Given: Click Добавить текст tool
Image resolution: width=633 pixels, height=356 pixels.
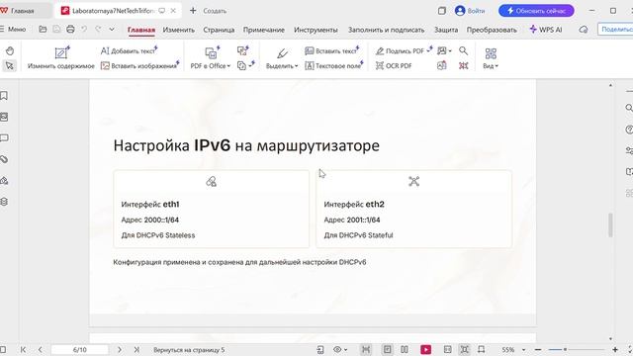Looking at the screenshot, I should click(x=129, y=50).
